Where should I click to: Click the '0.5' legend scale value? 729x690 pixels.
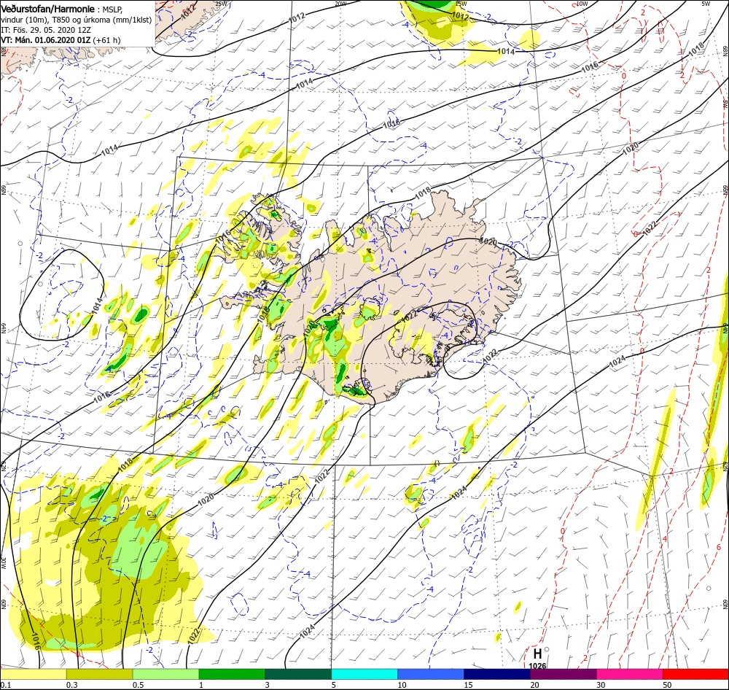pos(138,685)
